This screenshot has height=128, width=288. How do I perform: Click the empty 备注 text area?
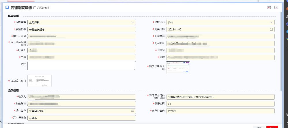pos(82,66)
